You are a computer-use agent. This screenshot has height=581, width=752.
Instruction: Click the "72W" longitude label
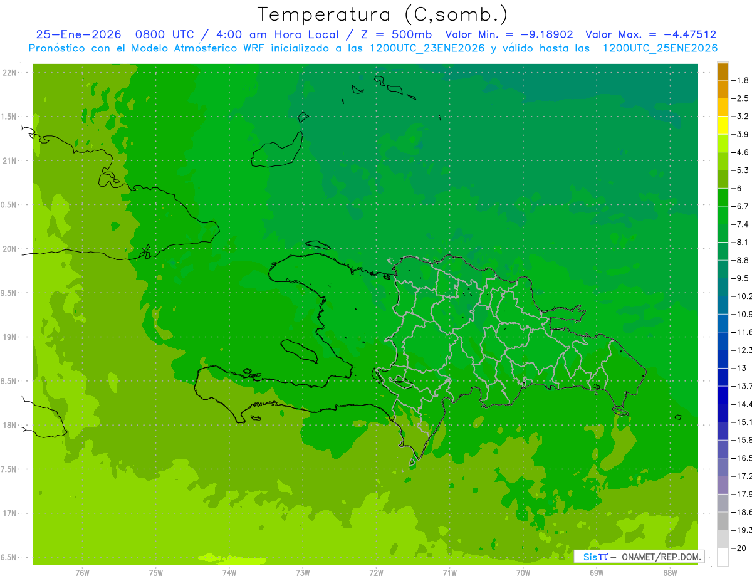(376, 573)
